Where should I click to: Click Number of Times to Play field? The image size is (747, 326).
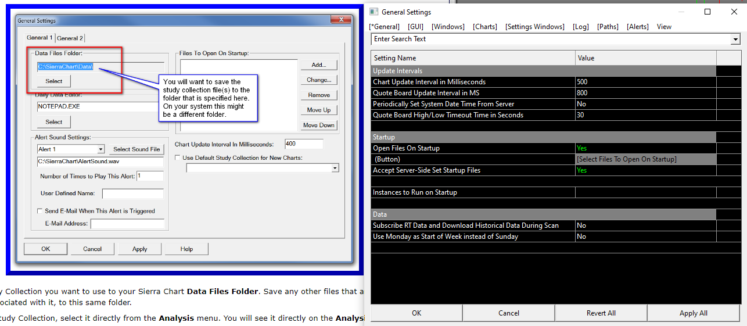[150, 176]
